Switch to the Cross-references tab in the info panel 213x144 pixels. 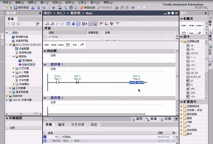point(78,124)
